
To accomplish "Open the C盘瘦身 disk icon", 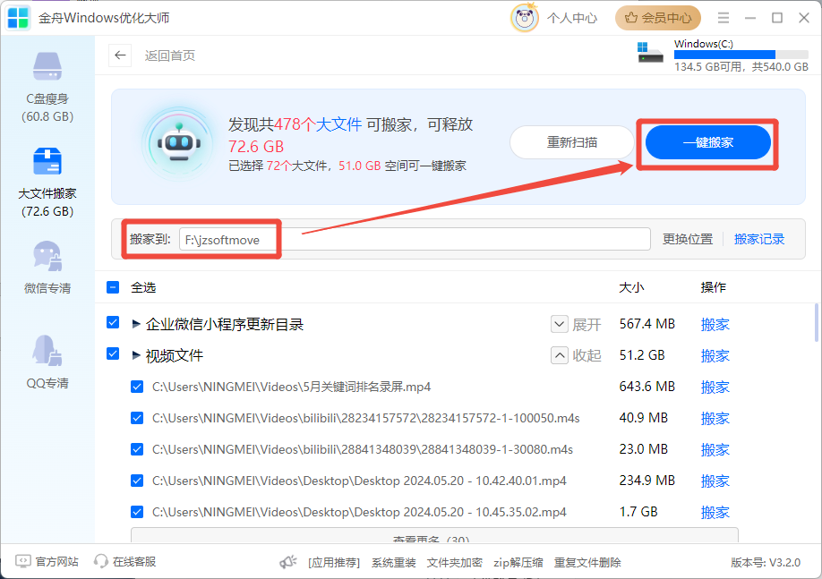I will 47,66.
